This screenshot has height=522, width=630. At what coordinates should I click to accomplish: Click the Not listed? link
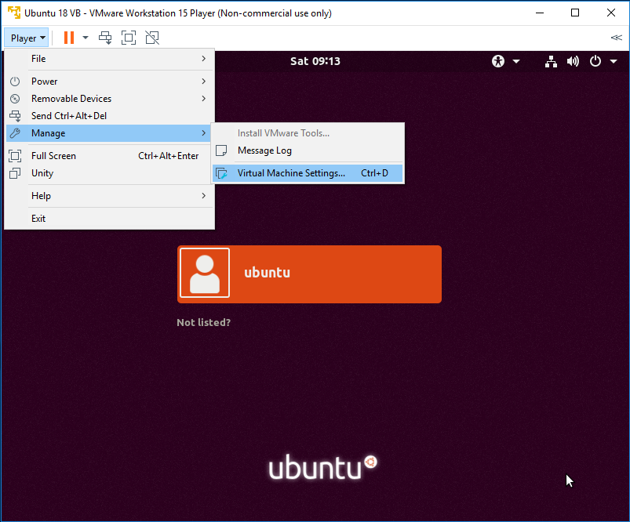point(204,322)
